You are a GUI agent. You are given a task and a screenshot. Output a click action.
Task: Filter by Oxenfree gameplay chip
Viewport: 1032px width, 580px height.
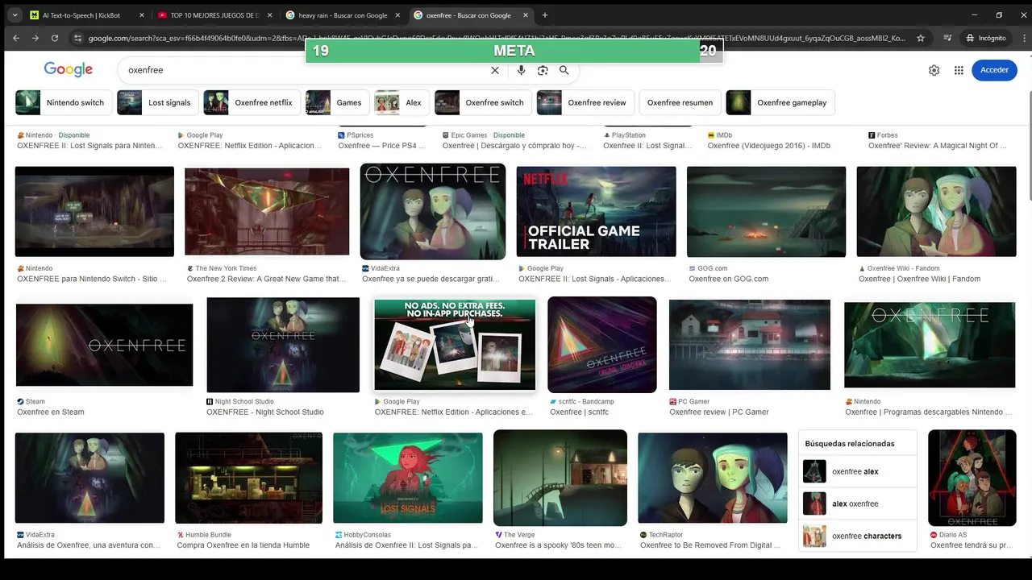[780, 102]
